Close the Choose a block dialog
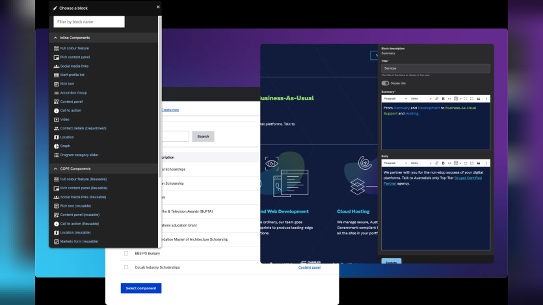Image resolution: width=543 pixels, height=305 pixels. point(158,7)
